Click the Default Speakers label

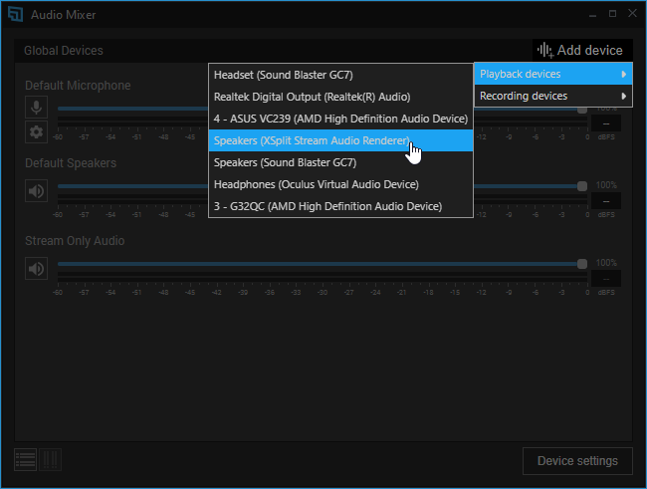[x=71, y=163]
